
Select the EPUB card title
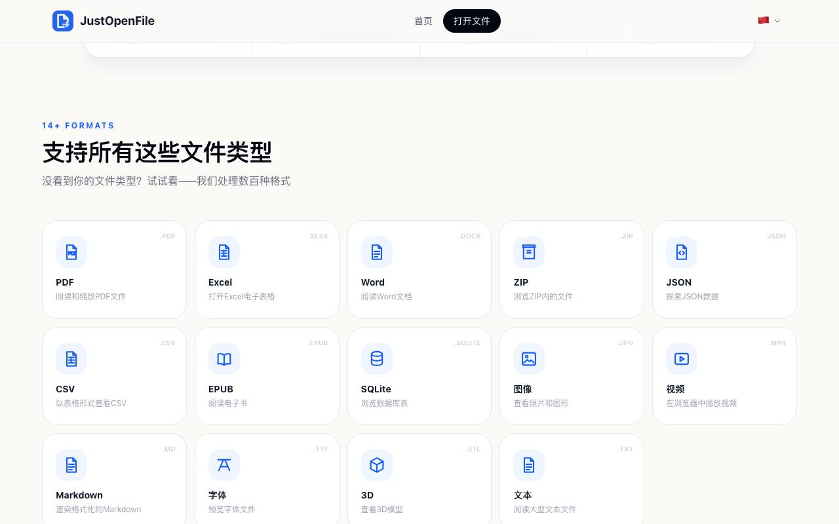(x=221, y=389)
